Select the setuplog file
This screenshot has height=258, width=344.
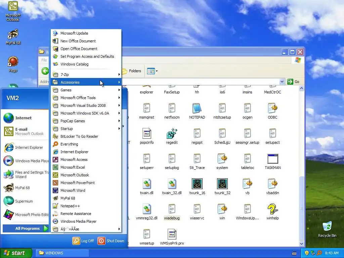click(x=172, y=162)
